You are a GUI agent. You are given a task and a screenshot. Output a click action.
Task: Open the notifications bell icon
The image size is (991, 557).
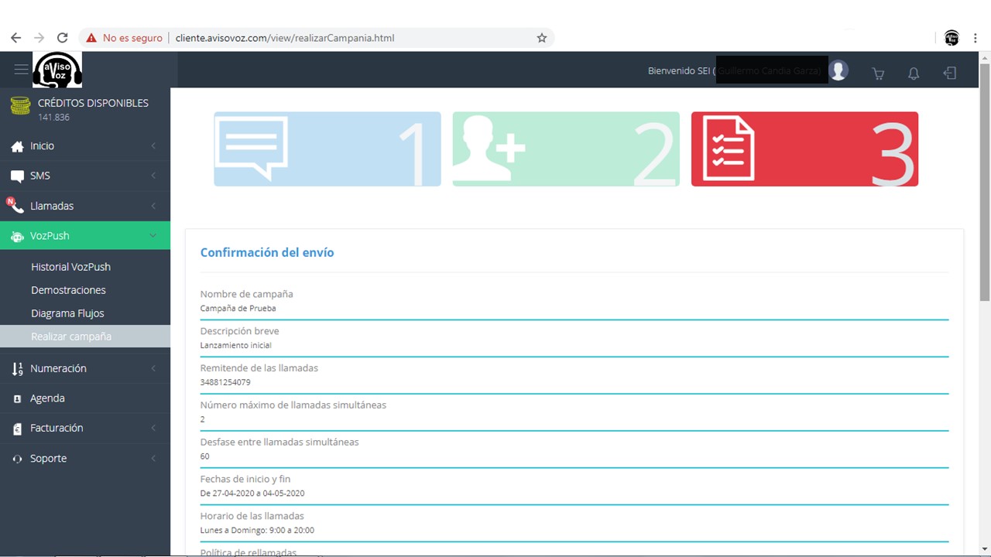point(914,73)
